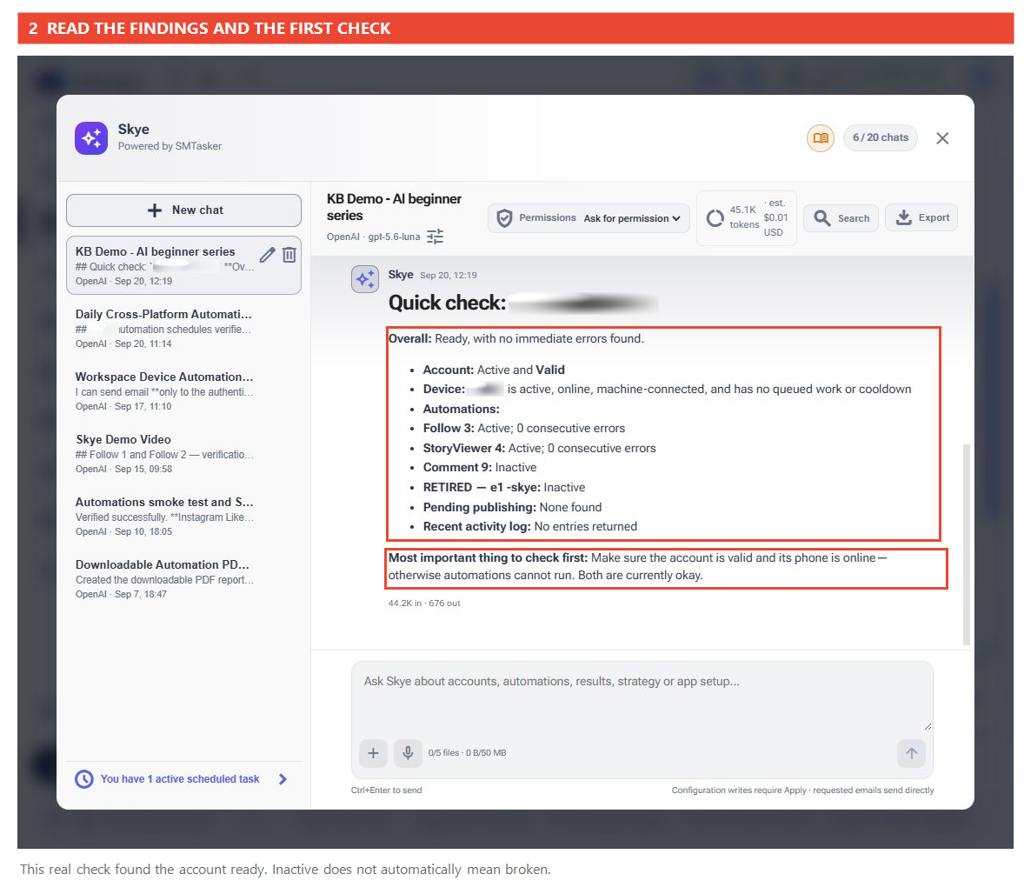Open the Workspace Device Automation... chat

pyautogui.click(x=183, y=390)
